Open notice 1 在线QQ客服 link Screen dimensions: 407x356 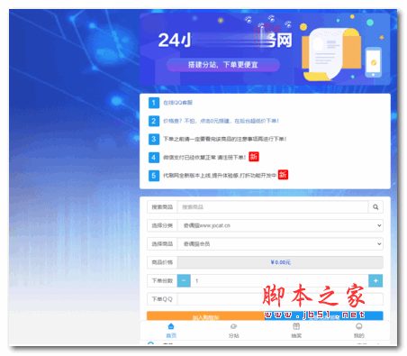[177, 103]
